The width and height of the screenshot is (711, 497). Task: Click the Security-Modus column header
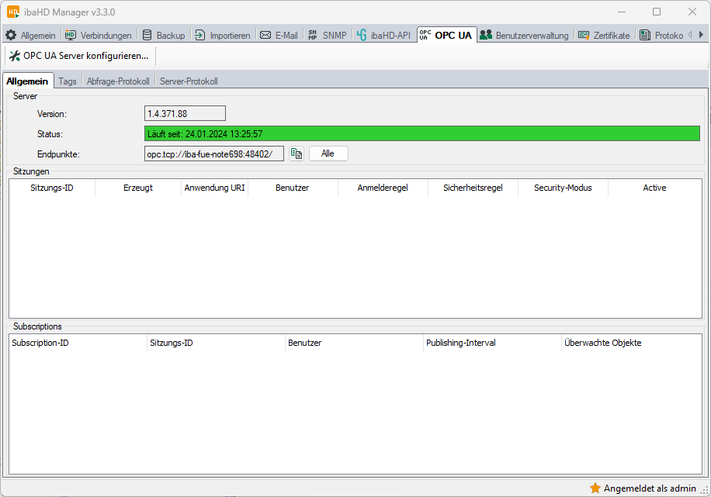(x=563, y=188)
